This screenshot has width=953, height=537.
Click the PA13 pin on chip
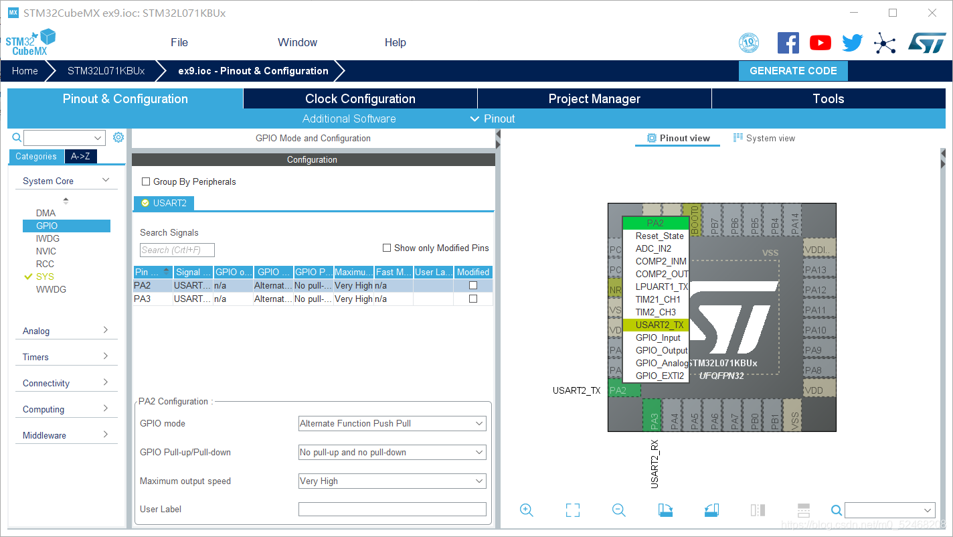(x=819, y=270)
